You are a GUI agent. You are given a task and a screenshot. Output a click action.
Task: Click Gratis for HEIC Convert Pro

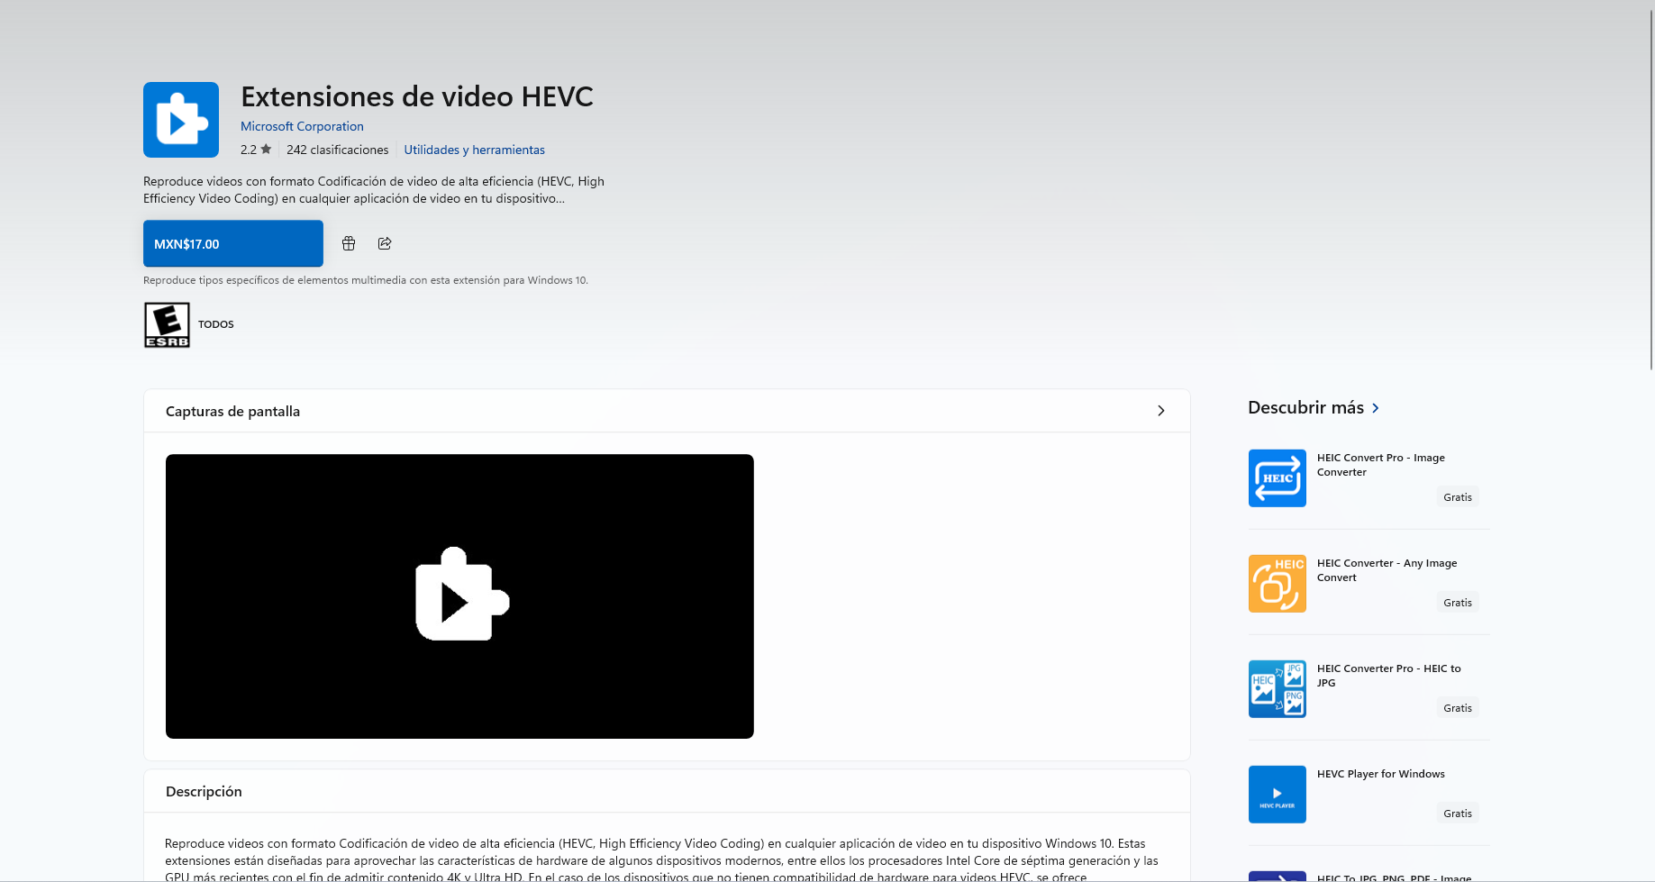[1457, 497]
